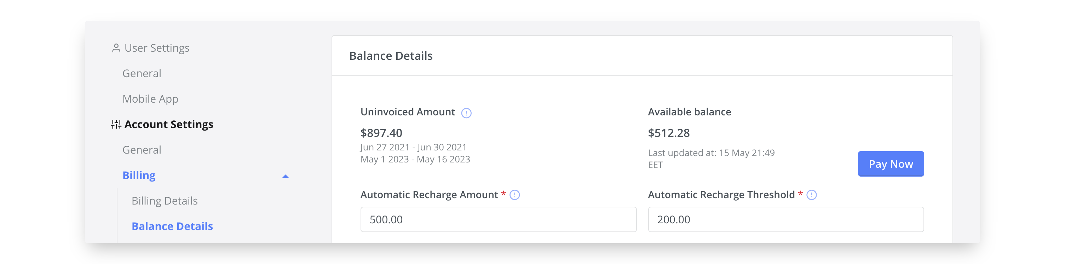
Task: Go to Mobile App settings
Action: pos(150,99)
